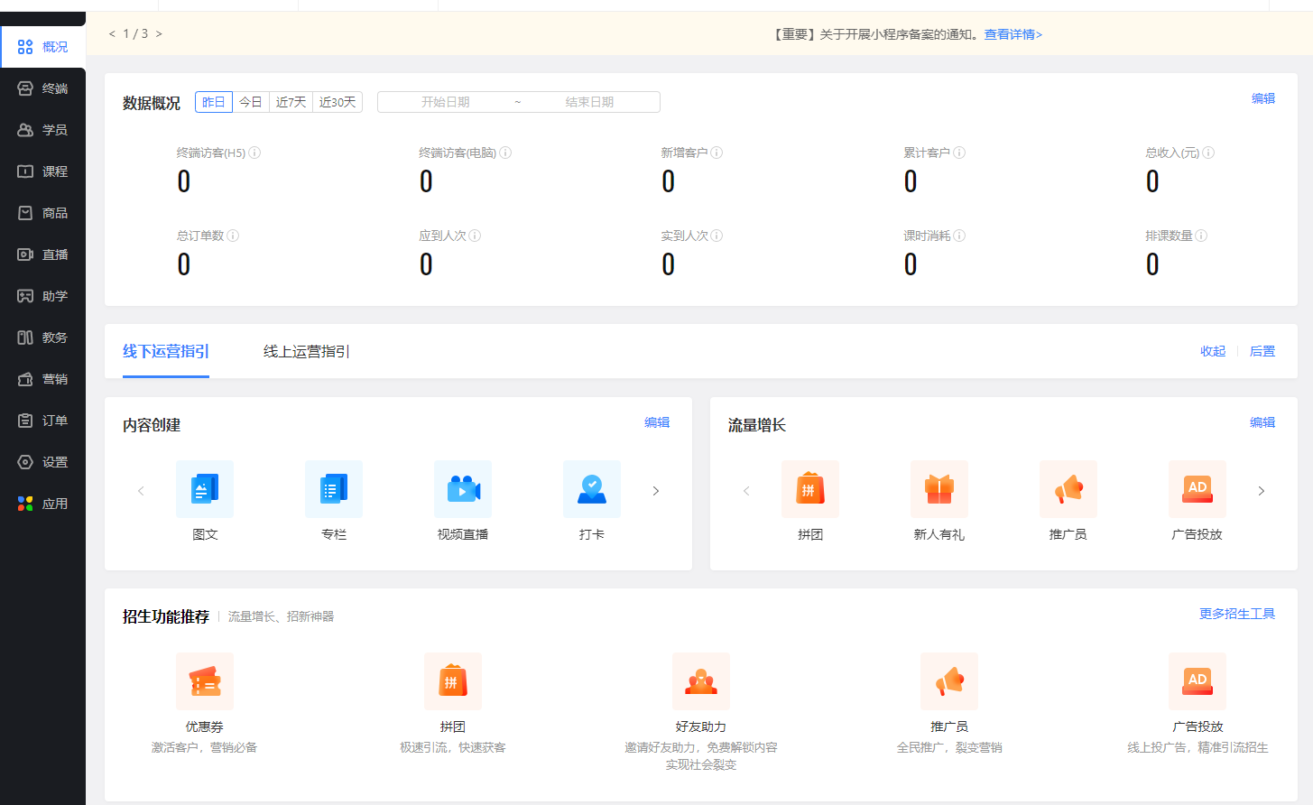The height and width of the screenshot is (805, 1313).
Task: Open 广告投放 icon in 流量增长
Action: [x=1197, y=489]
